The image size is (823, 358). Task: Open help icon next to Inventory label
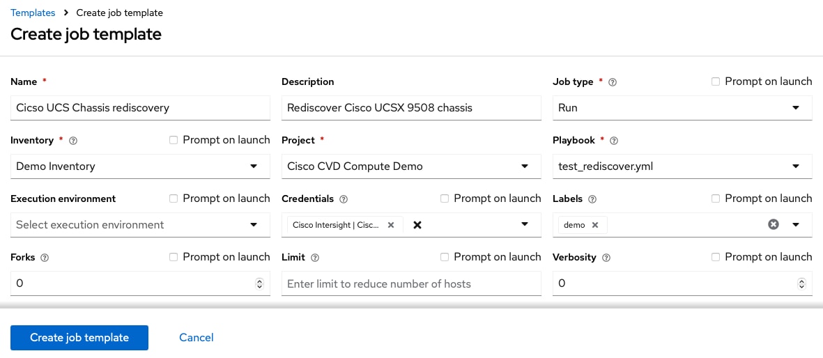point(73,141)
